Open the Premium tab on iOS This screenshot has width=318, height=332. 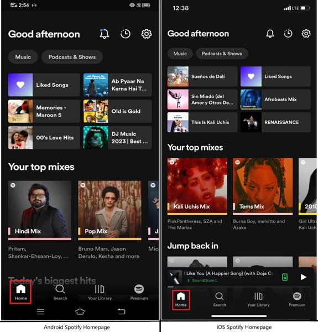[x=297, y=299]
